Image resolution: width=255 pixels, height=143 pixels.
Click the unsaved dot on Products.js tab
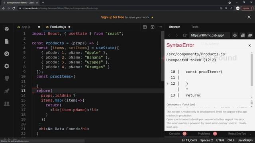69,27
